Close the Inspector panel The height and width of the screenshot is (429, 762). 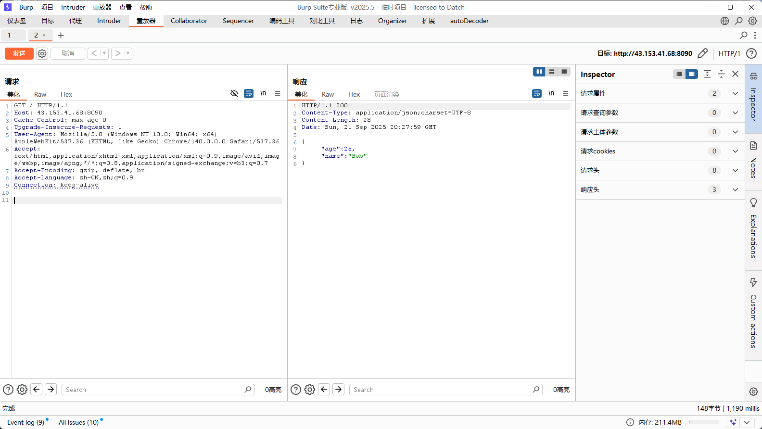pos(735,74)
